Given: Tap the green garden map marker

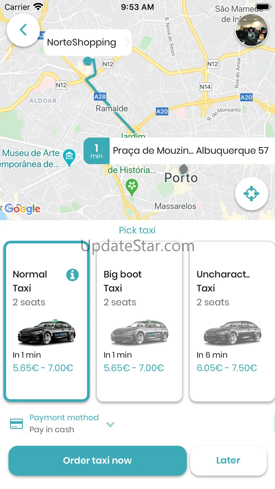Looking at the screenshot, I should [132, 186].
